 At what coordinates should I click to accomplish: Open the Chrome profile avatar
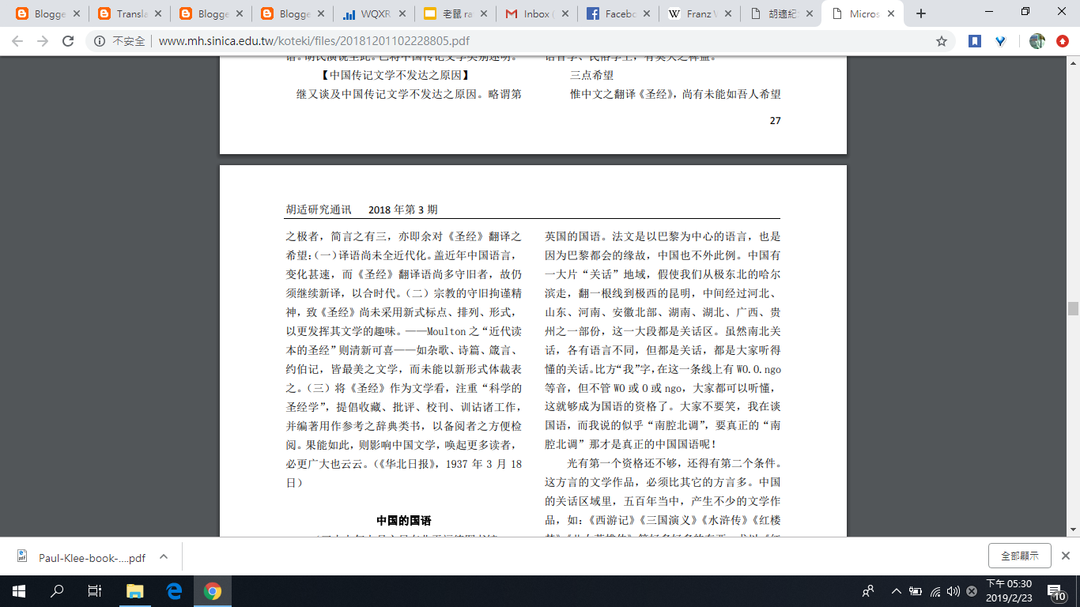coord(1037,42)
